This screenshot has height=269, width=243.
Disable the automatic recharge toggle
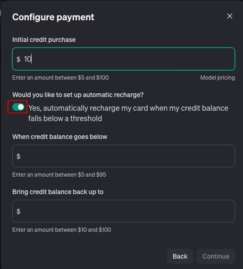[18, 107]
